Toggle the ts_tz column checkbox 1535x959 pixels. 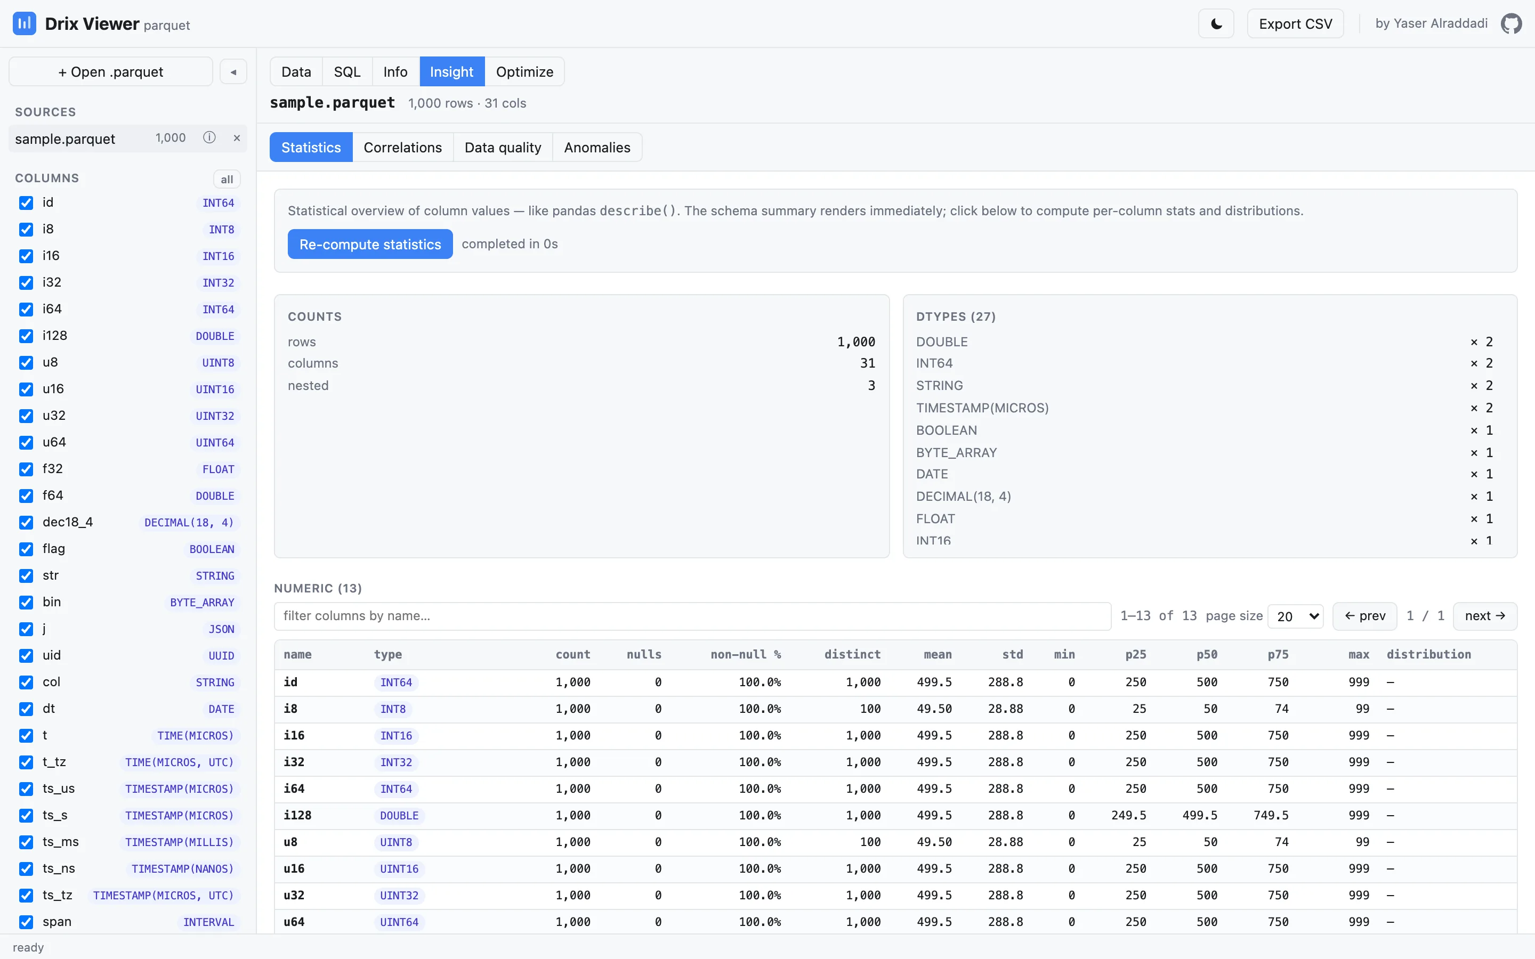(x=26, y=896)
